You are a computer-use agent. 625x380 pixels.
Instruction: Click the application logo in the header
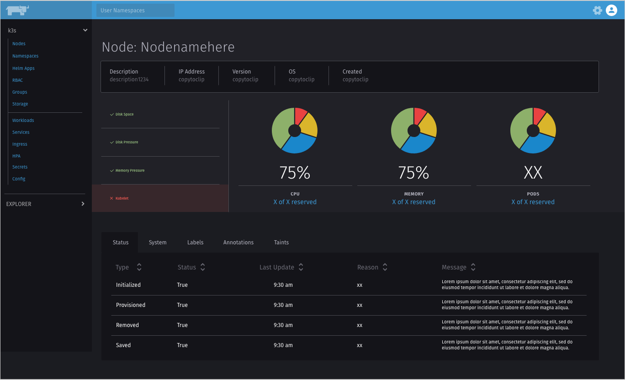point(17,10)
